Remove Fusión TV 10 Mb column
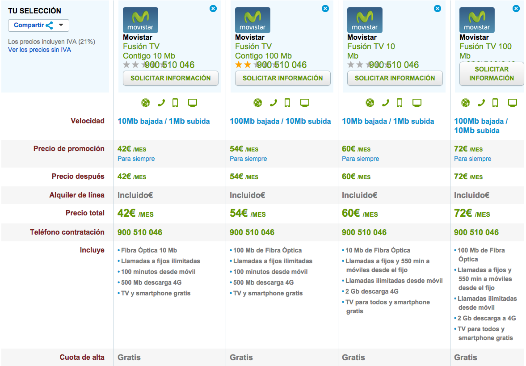Viewport: 526px width, 366px height. pos(438,9)
